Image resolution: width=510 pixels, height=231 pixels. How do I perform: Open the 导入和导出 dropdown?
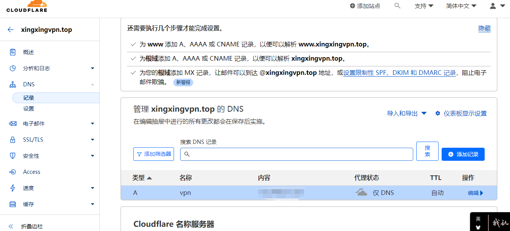click(x=407, y=113)
